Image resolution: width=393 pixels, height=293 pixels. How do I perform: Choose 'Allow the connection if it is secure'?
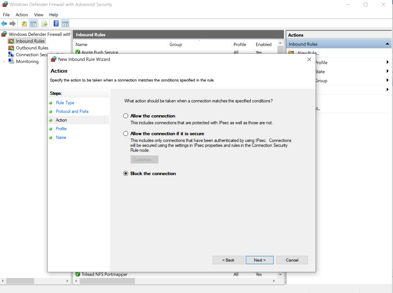pyautogui.click(x=126, y=134)
